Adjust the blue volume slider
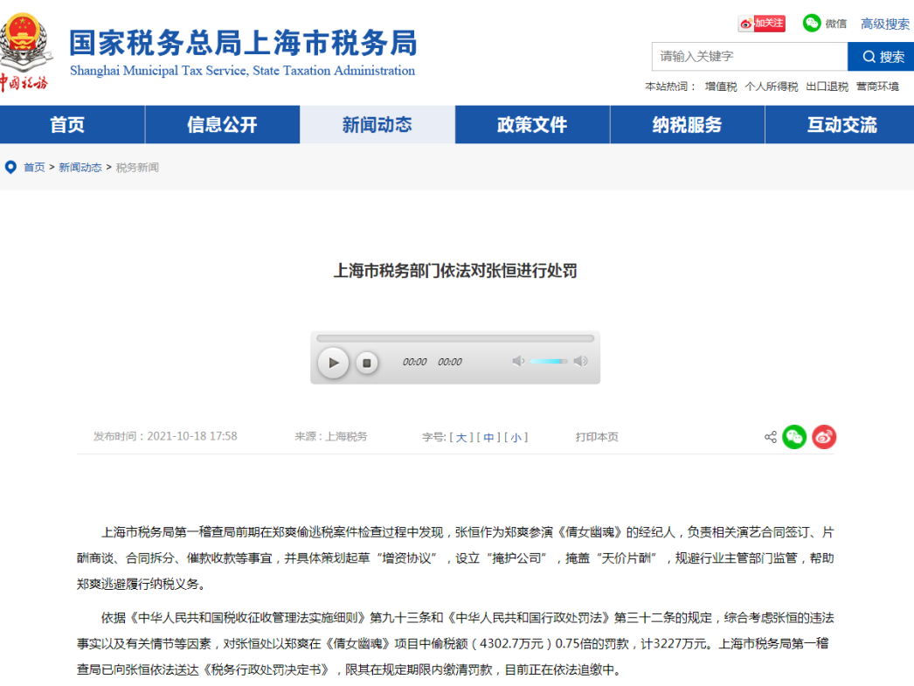The width and height of the screenshot is (914, 686). (x=549, y=361)
